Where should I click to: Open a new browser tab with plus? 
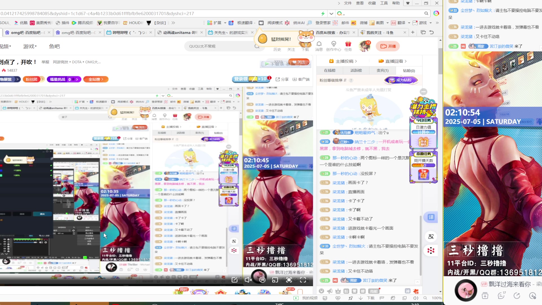[413, 32]
